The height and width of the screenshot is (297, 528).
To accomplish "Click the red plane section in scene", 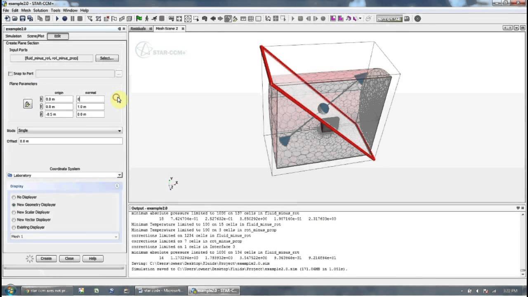I will (x=318, y=103).
